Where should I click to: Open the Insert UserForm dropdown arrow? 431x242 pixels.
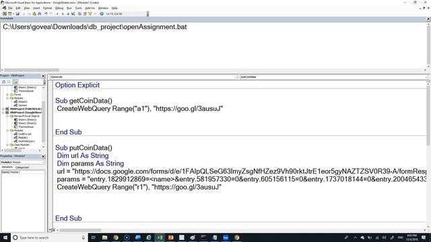tap(13, 13)
